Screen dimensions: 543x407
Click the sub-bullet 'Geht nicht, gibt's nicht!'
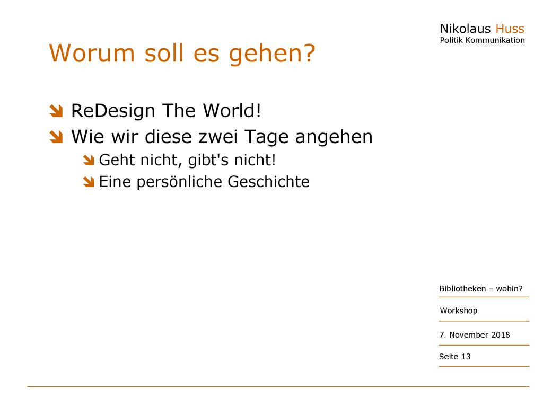click(187, 160)
